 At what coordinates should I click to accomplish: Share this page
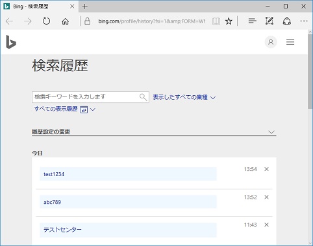pyautogui.click(x=287, y=21)
